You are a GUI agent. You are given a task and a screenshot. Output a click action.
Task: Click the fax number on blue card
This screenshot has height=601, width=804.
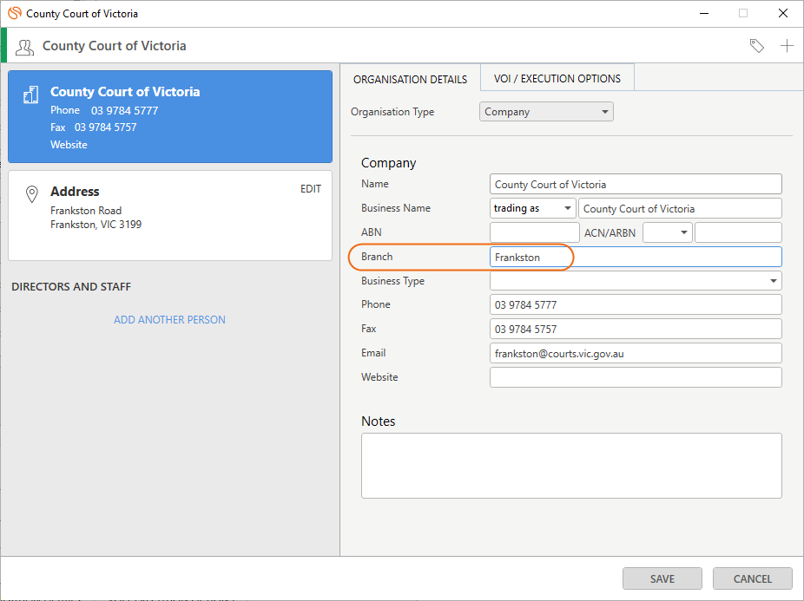pyautogui.click(x=106, y=127)
